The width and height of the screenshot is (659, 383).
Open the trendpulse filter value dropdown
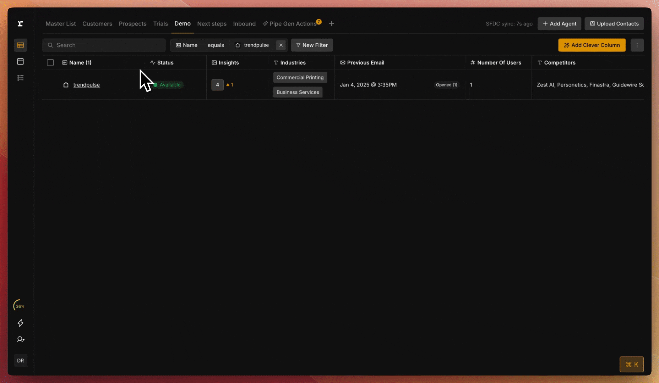252,45
